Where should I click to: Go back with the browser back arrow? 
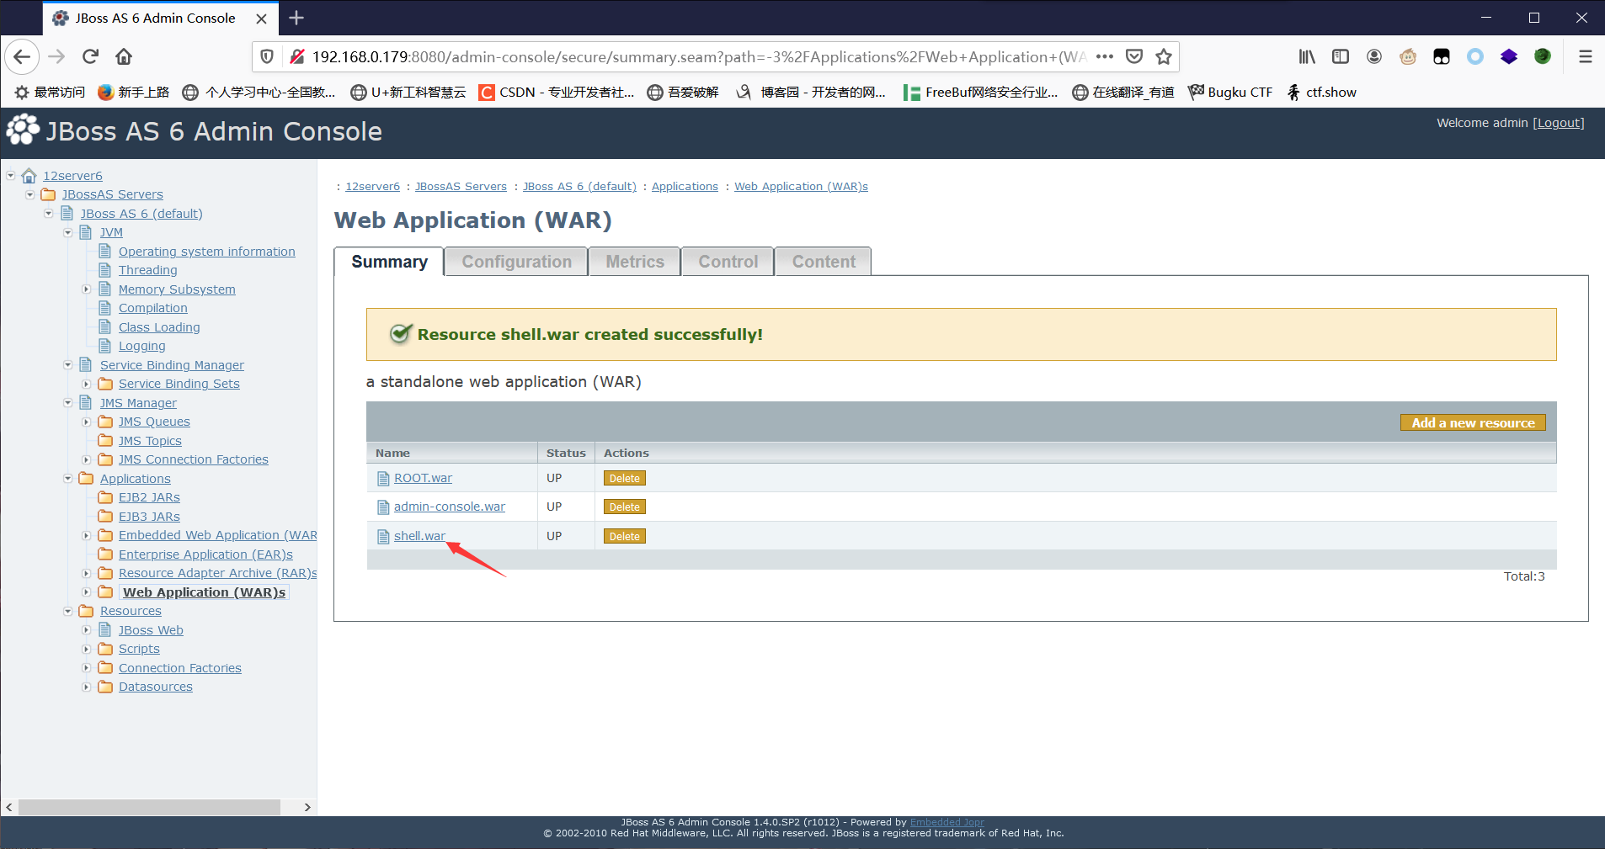(x=23, y=56)
